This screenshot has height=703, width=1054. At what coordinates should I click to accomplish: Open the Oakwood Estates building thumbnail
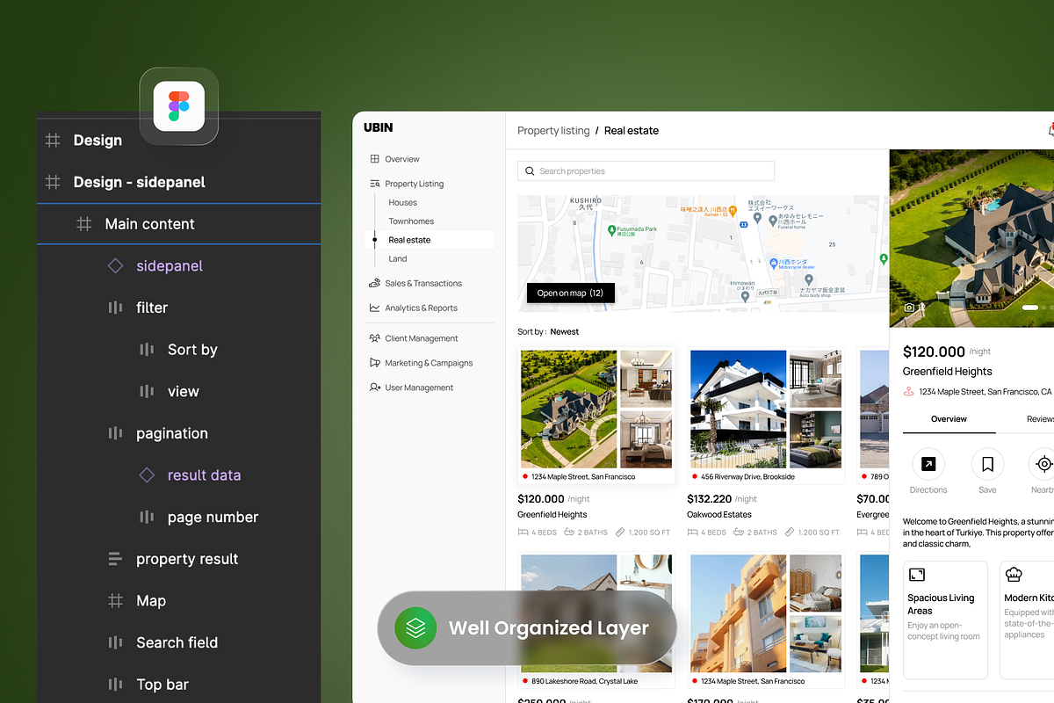[x=738, y=409]
